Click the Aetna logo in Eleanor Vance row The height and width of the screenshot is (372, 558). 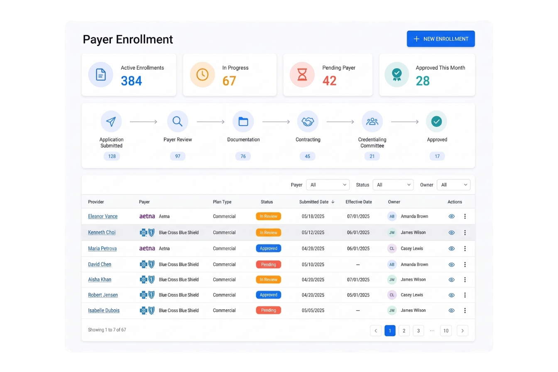pos(147,216)
